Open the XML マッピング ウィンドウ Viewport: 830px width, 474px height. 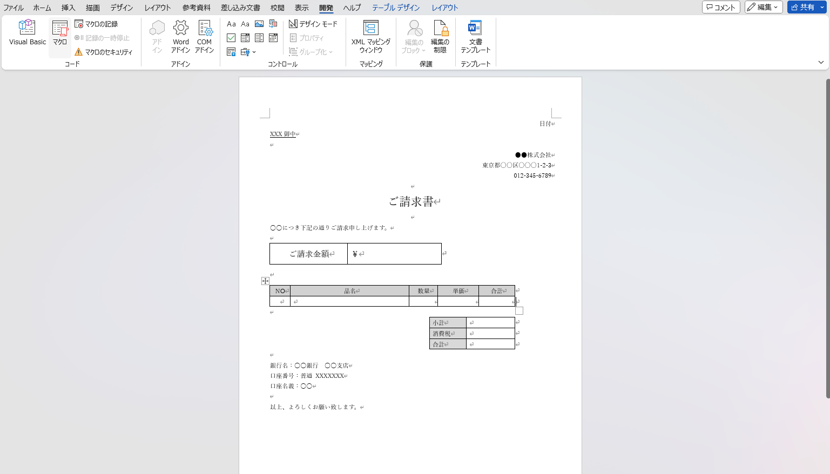click(x=370, y=36)
